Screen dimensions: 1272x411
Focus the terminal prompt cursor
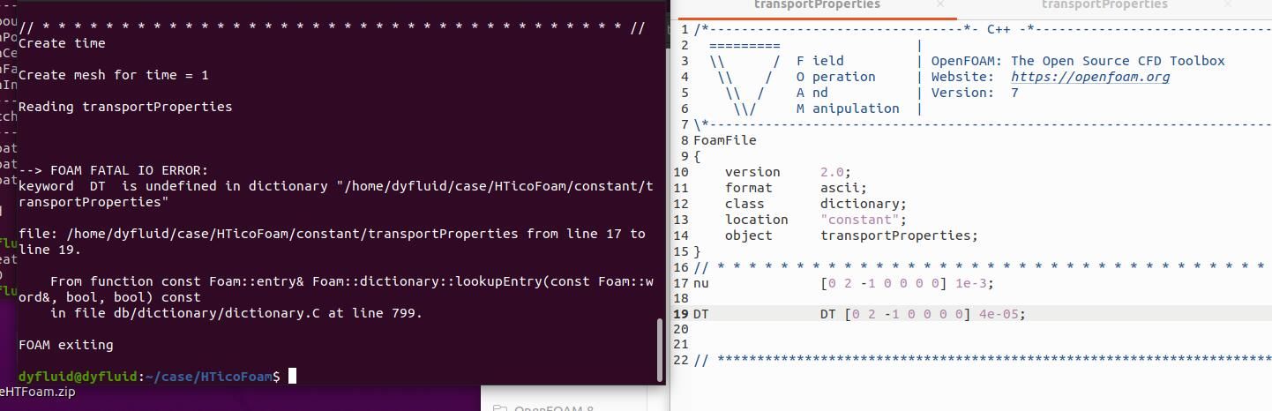pos(292,377)
